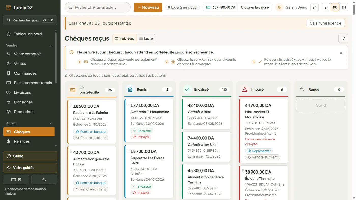The height and width of the screenshot is (200, 356).
Task: Click the JumlaDZ logo icon
Action: (8, 8)
